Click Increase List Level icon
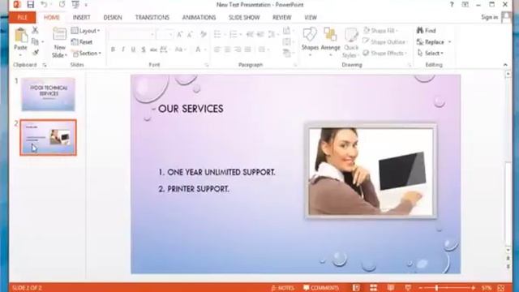 pos(260,34)
